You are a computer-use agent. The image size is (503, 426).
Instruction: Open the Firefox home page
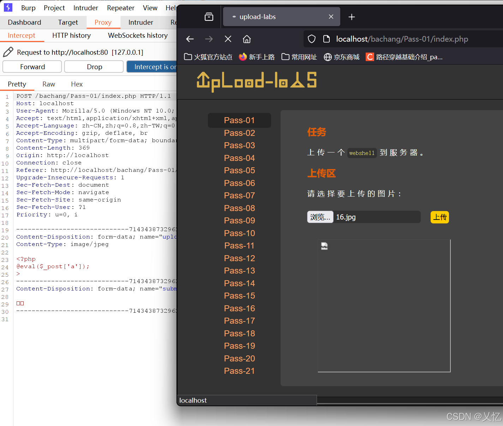[247, 39]
